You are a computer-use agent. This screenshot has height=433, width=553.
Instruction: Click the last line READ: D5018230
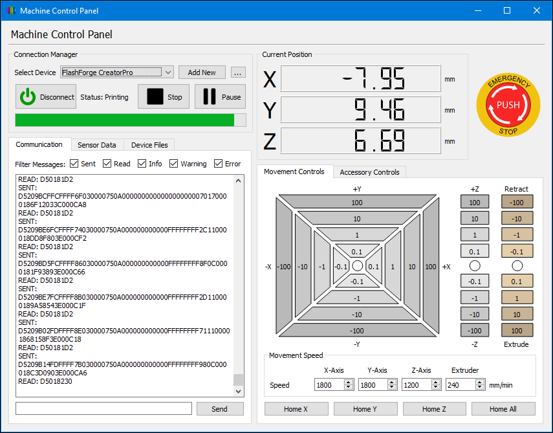[x=45, y=381]
